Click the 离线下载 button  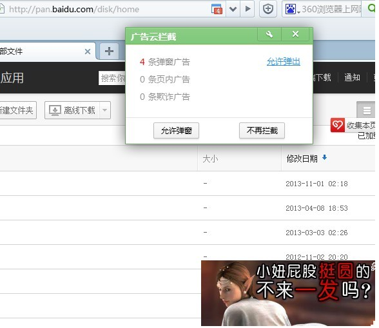[72, 110]
